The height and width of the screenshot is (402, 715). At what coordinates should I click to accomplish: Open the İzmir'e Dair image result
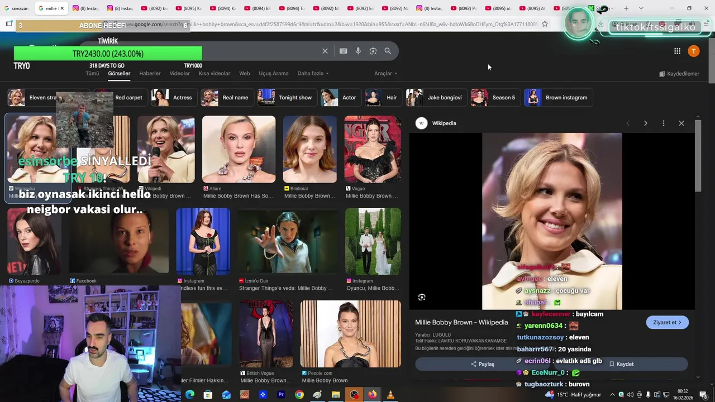coord(287,241)
